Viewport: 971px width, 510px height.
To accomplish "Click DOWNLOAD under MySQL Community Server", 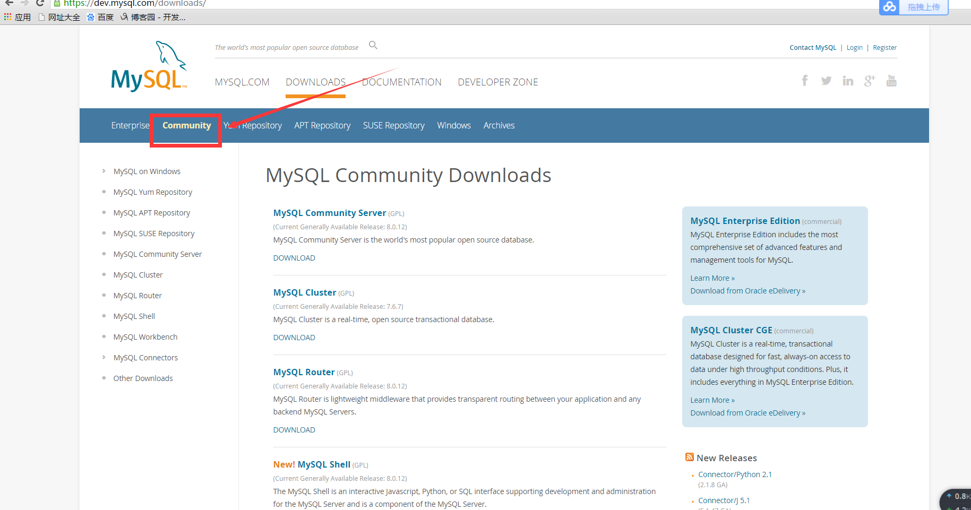I will [x=294, y=258].
